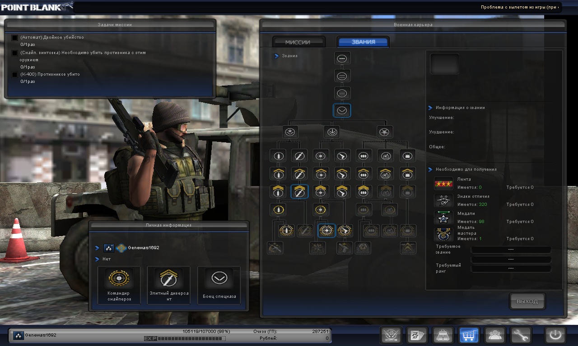
Task: Select the right branch star-burst badge rank
Action: (x=385, y=132)
